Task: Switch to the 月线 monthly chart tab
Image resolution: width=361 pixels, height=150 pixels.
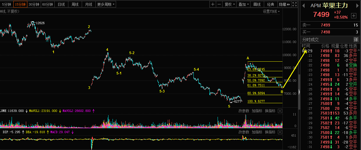Action: click(89, 4)
